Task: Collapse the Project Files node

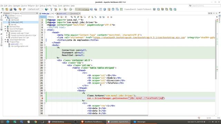Action: [6, 42]
